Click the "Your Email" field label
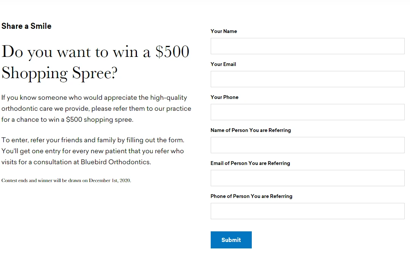Screen dimensions: 410x256 [223, 64]
